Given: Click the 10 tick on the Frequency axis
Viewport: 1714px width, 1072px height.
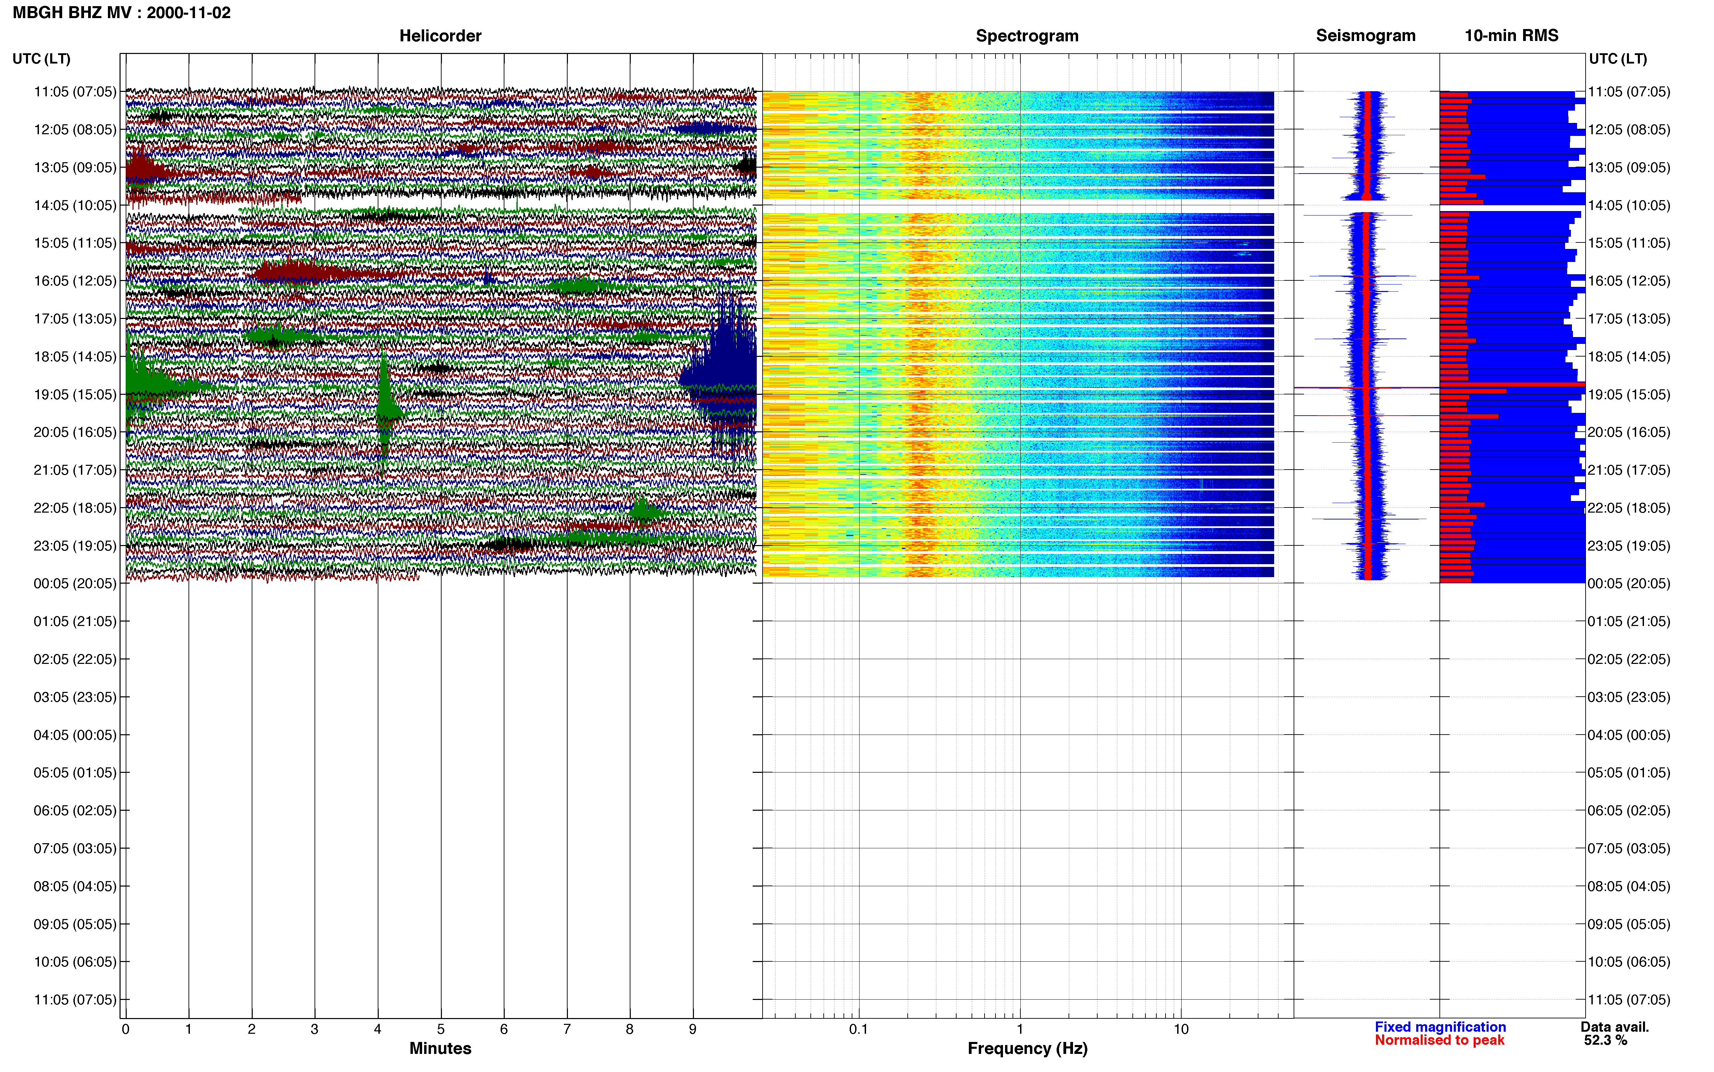Looking at the screenshot, I should (x=1181, y=1029).
